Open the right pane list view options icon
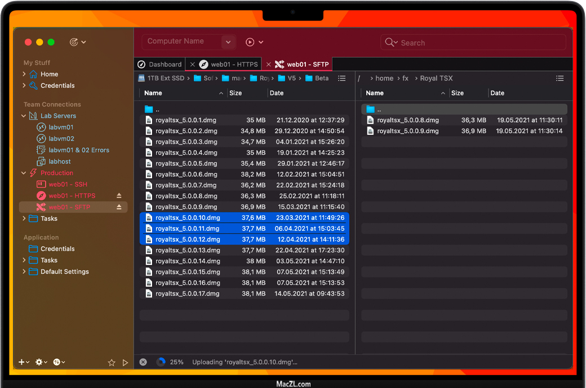The height and width of the screenshot is (388, 586). coord(560,79)
